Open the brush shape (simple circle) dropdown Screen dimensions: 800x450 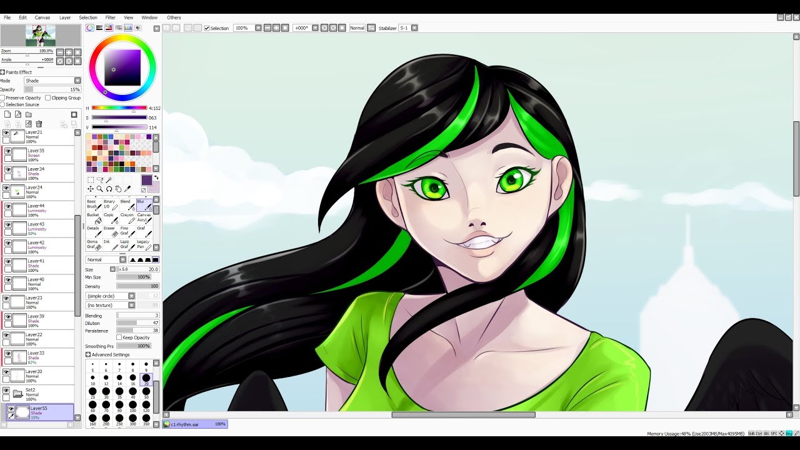coord(111,296)
